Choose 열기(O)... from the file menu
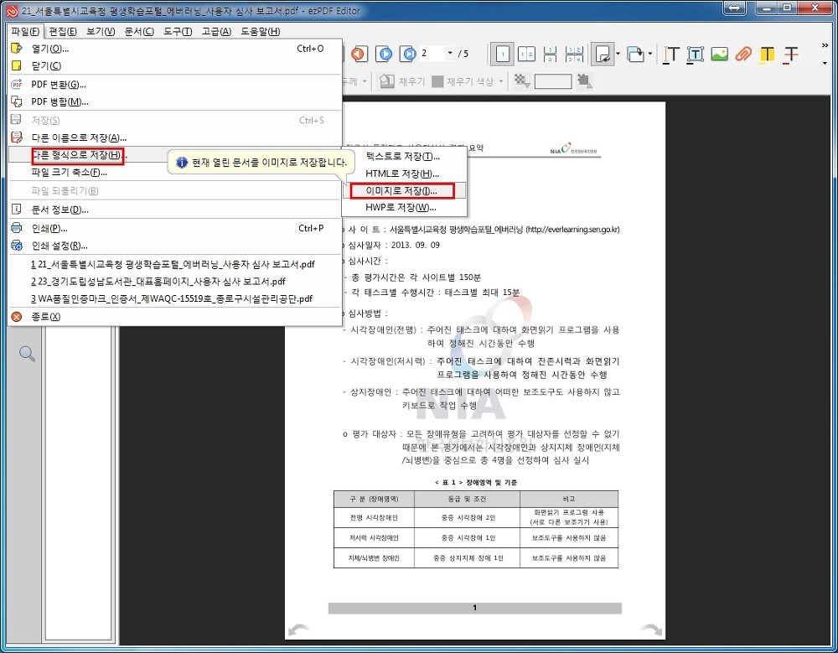This screenshot has width=838, height=653. click(175, 49)
